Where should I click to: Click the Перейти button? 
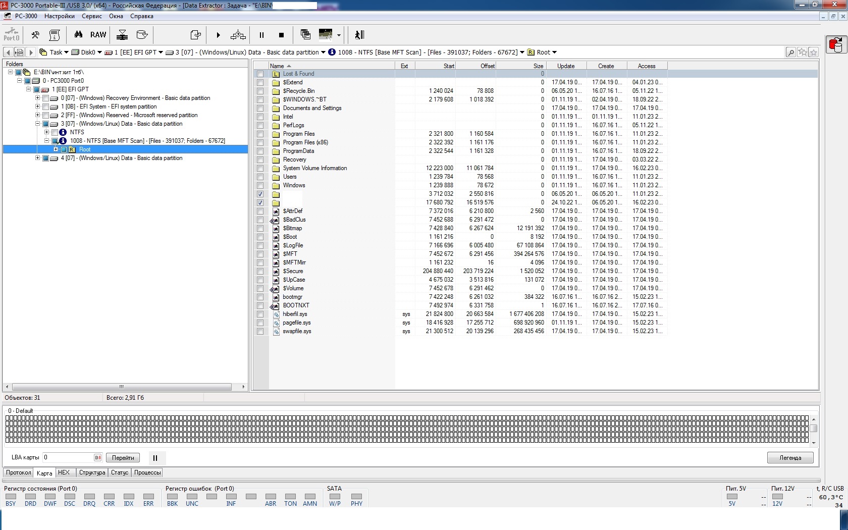[123, 458]
